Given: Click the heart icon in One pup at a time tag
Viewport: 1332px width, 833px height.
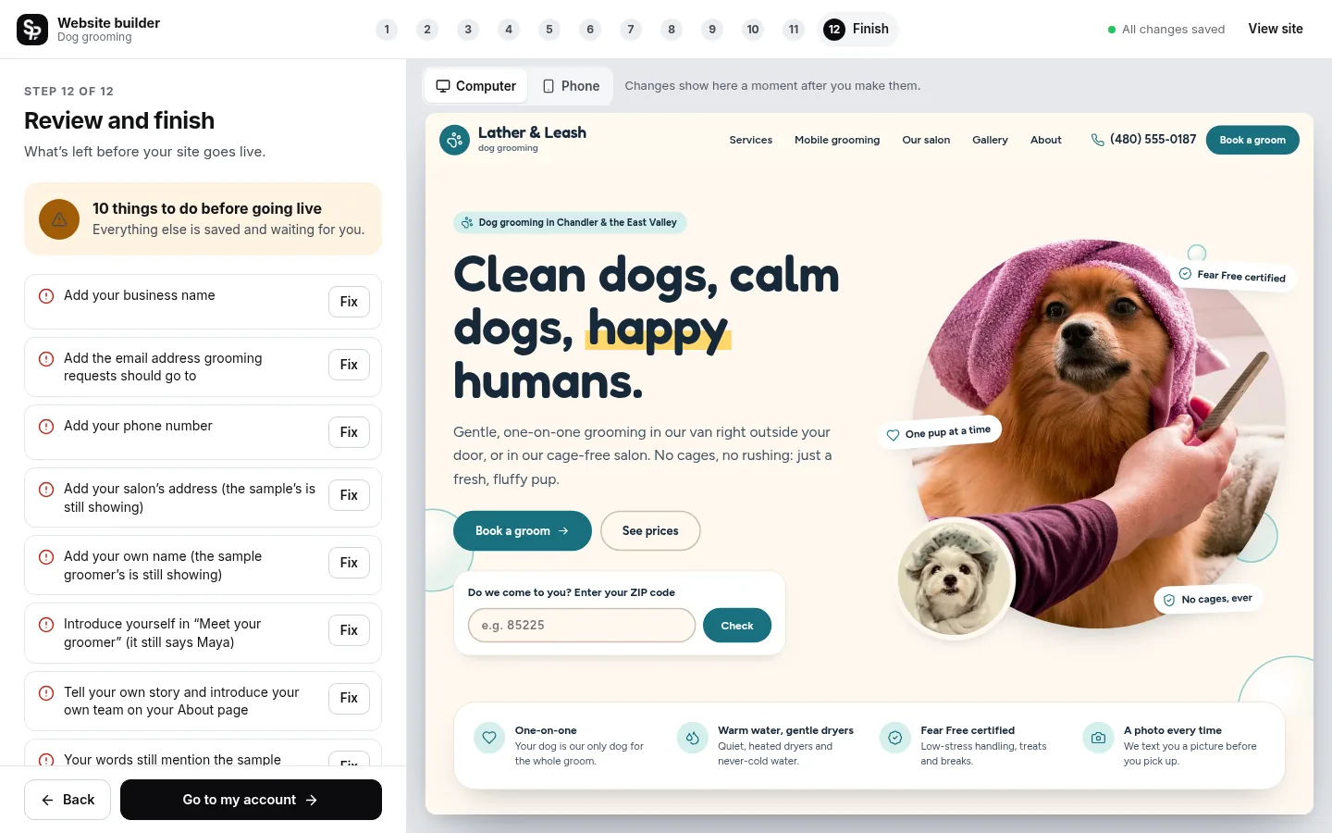Looking at the screenshot, I should [893, 435].
